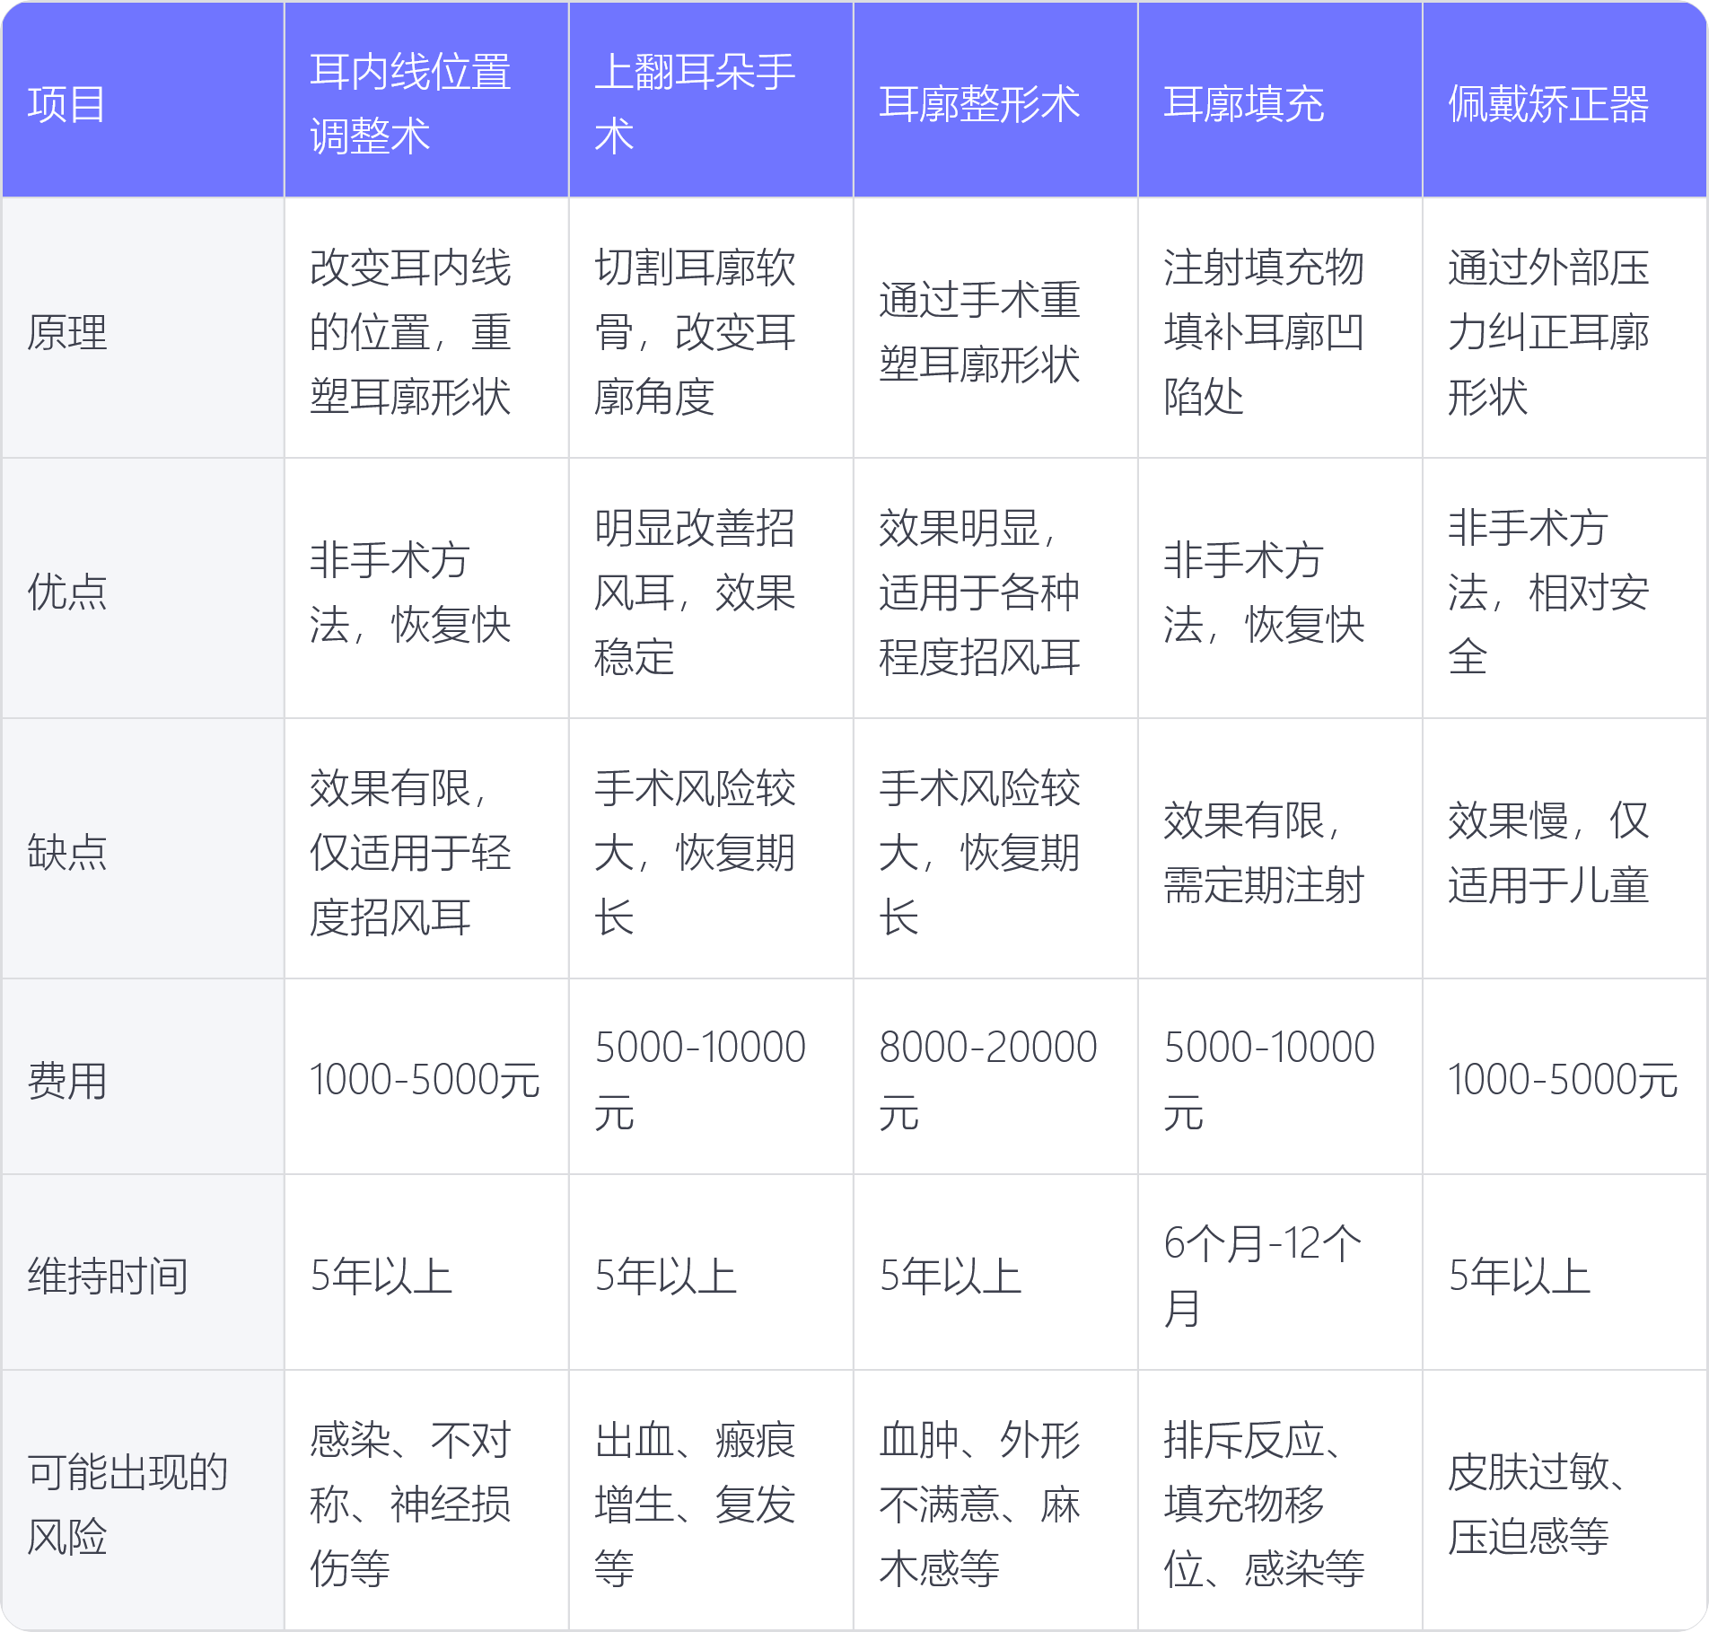
Task: Select the row label 可能出现的风险
Action: (x=143, y=1500)
